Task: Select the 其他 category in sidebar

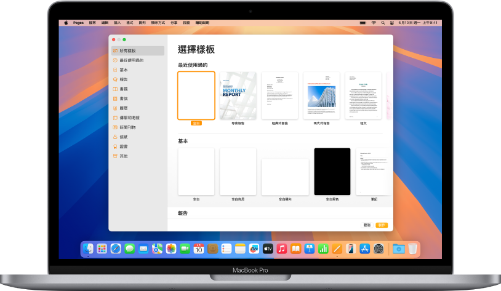Action: [x=138, y=156]
